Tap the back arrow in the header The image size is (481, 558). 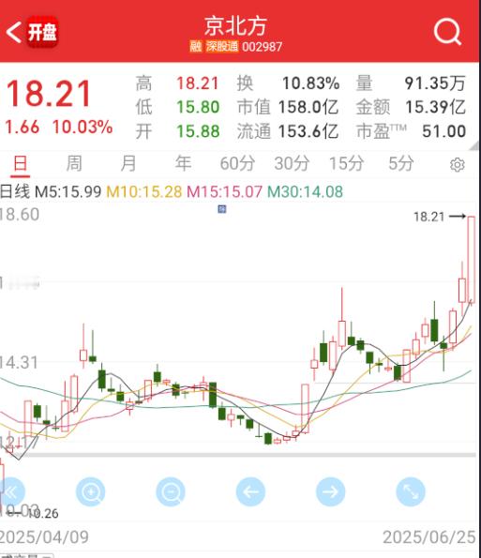(x=13, y=32)
